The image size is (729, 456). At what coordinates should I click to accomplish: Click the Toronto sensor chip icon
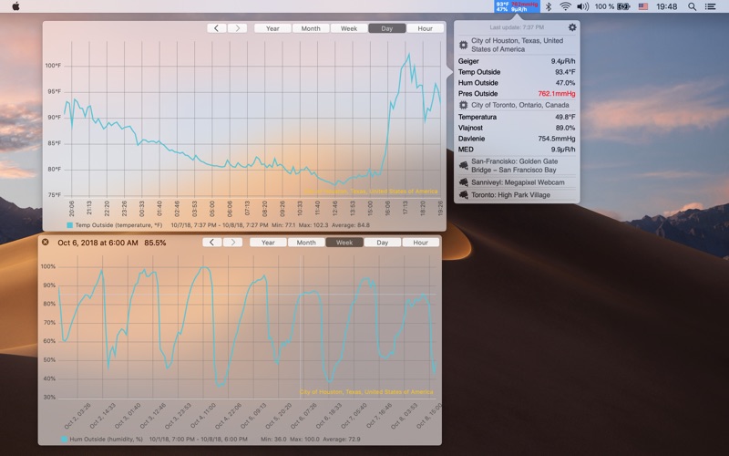[463, 105]
